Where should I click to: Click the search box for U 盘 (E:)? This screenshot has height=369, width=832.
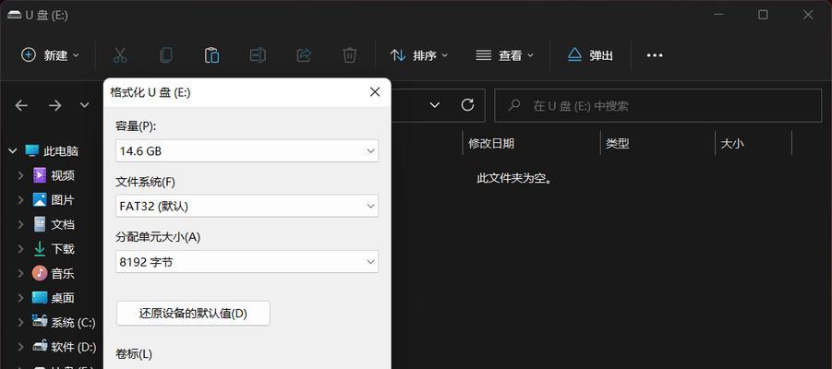(x=658, y=105)
